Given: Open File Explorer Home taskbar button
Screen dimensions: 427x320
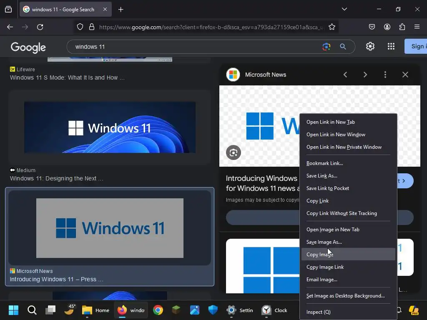Looking at the screenshot, I should click(95, 310).
